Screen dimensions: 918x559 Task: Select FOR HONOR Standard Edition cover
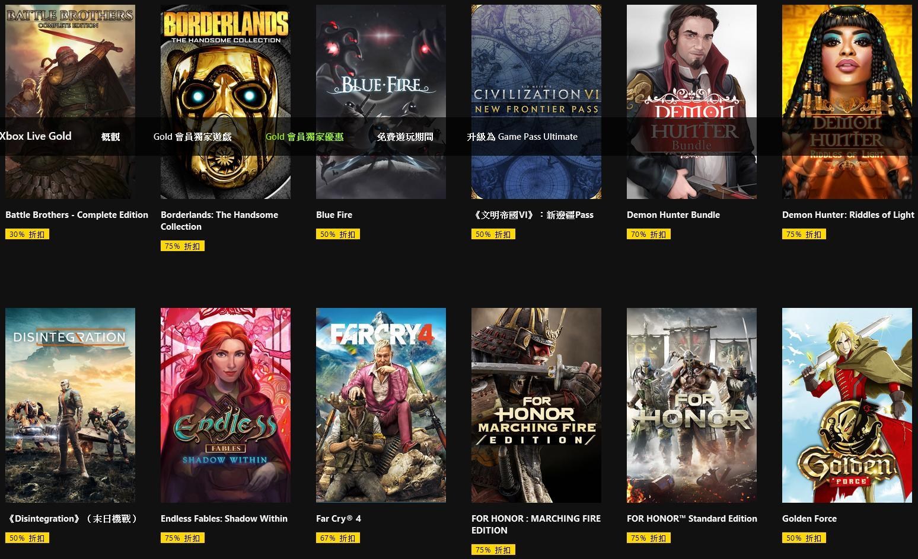[x=691, y=405]
